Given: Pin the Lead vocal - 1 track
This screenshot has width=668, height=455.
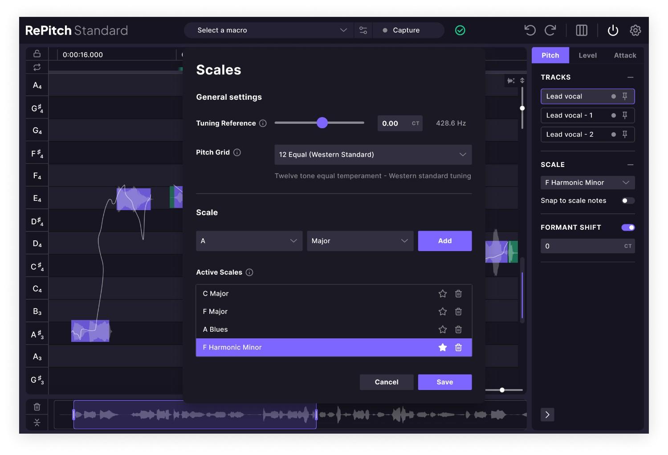Looking at the screenshot, I should (625, 115).
